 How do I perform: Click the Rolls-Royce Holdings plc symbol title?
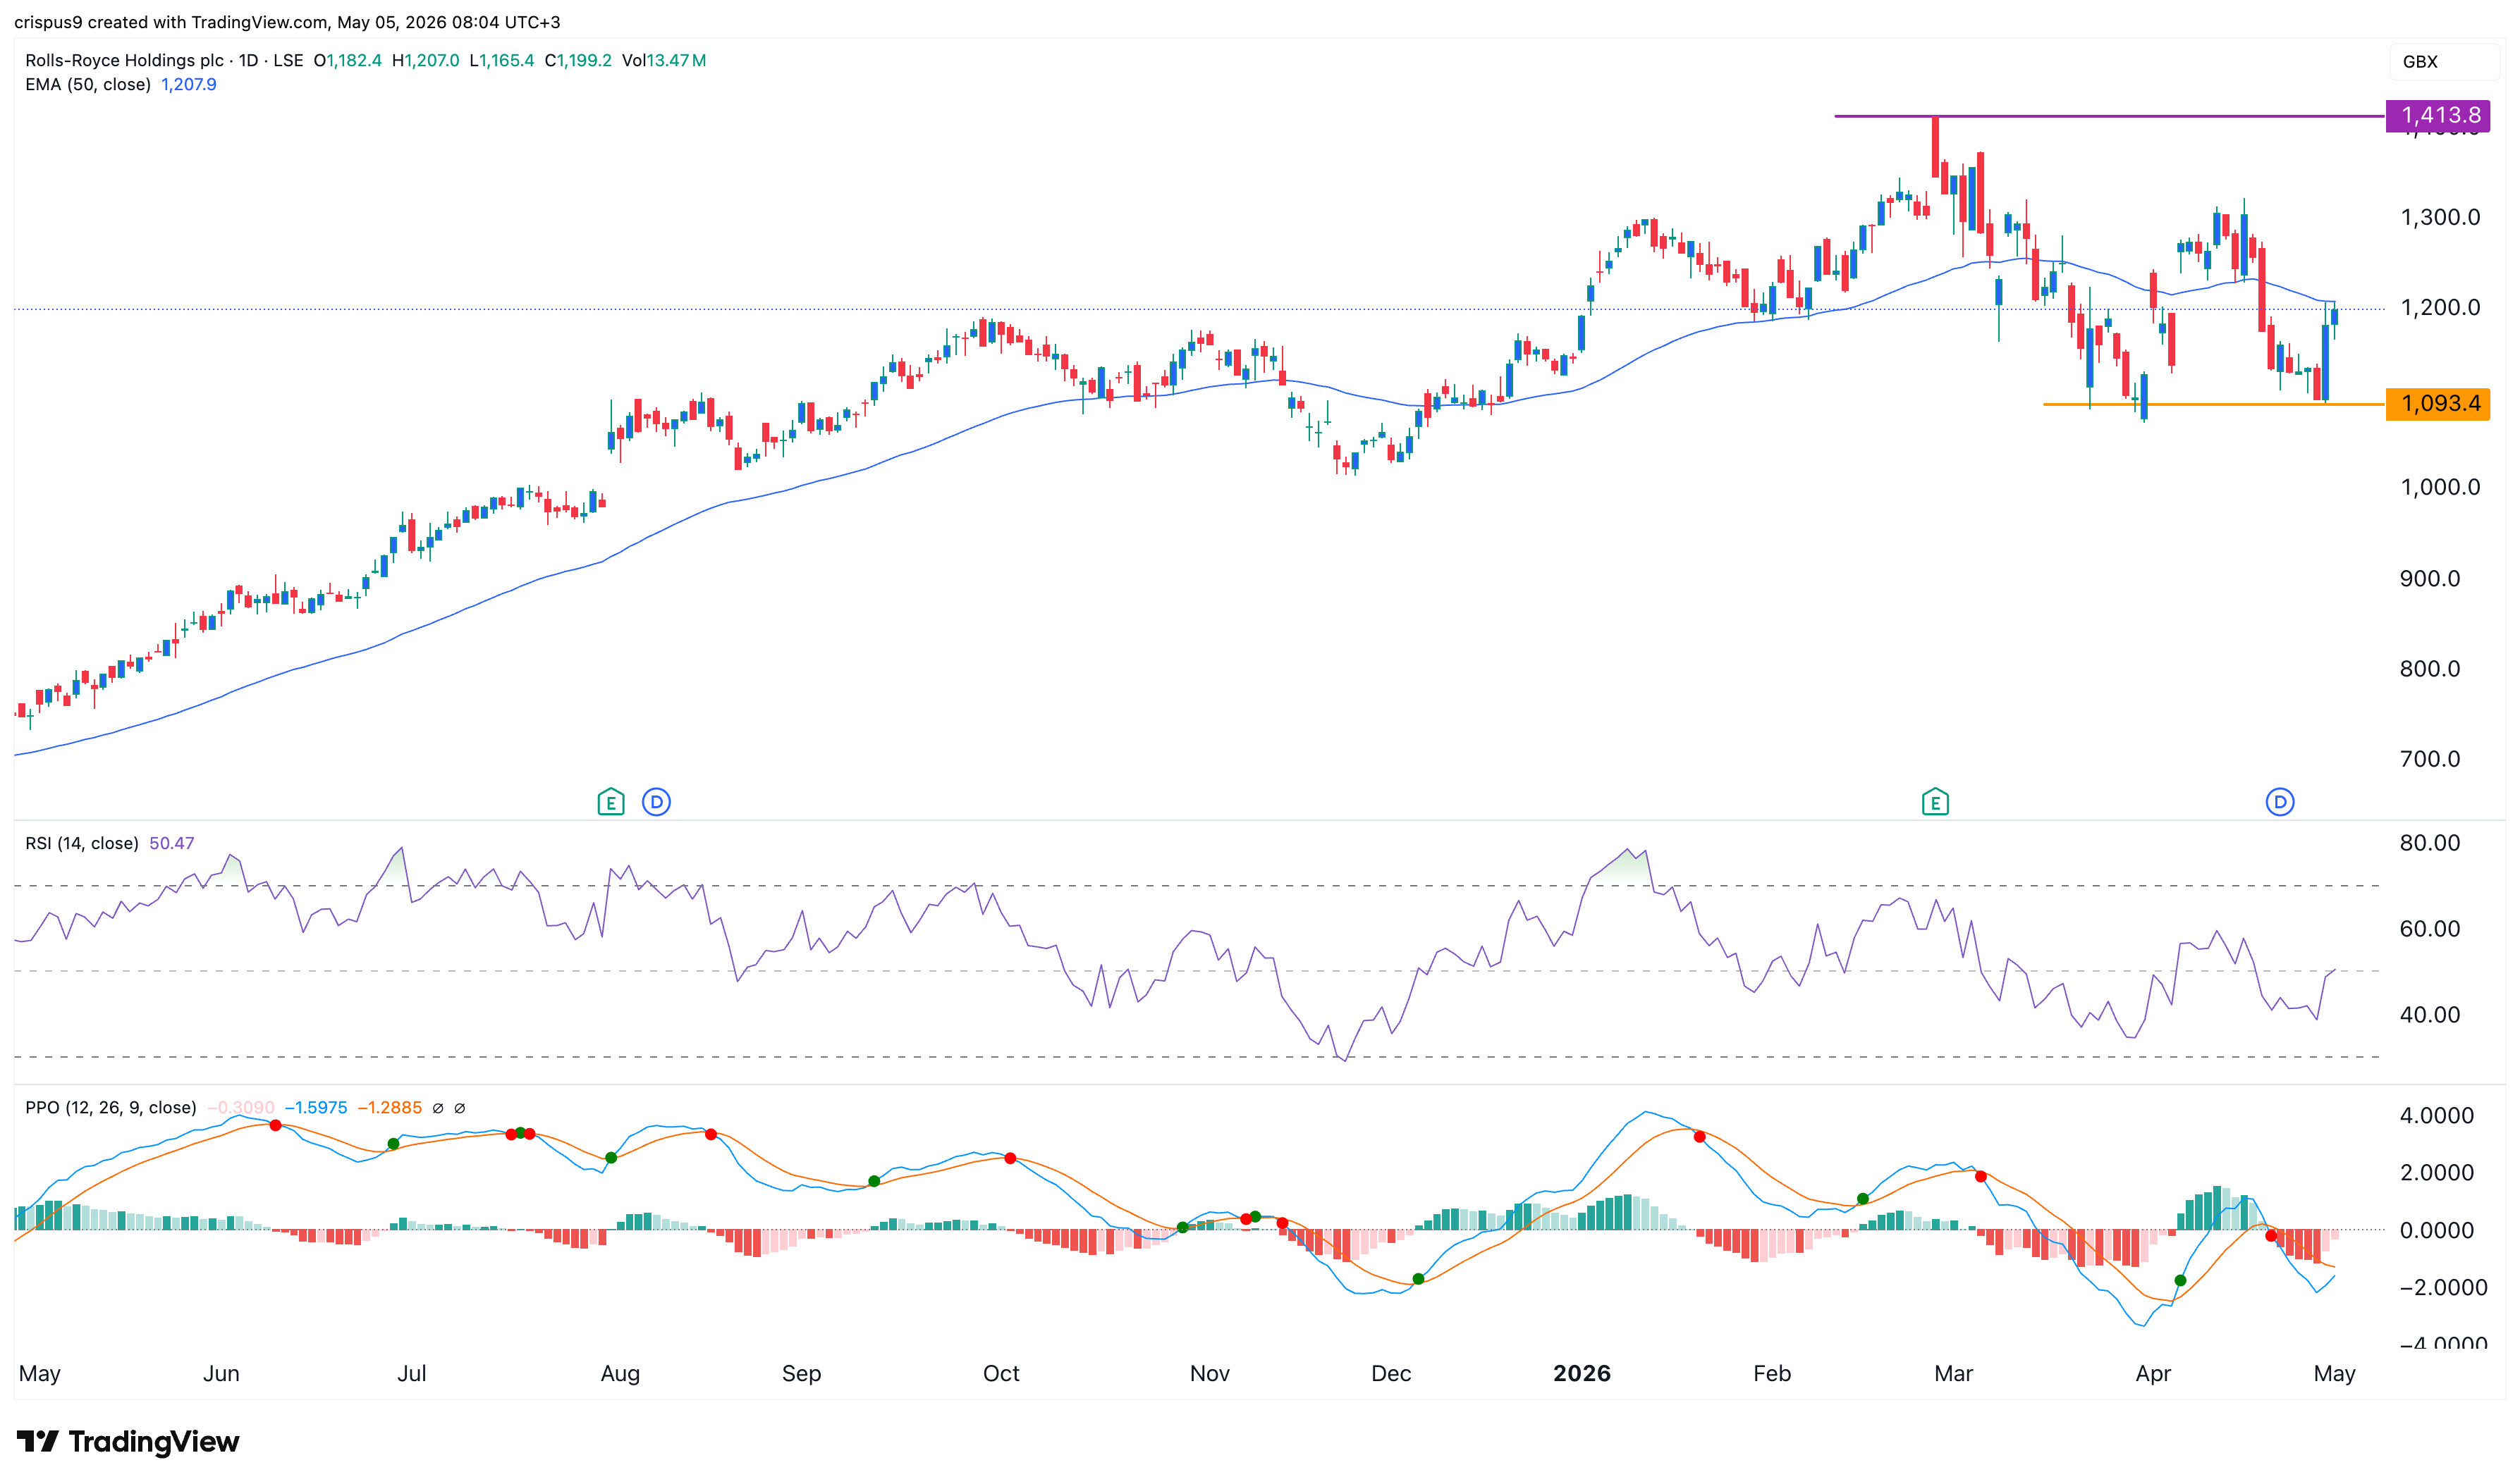coord(124,60)
